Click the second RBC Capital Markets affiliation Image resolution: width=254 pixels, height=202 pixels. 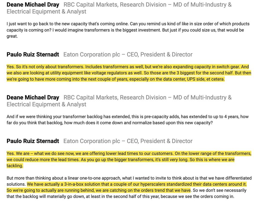119,101
